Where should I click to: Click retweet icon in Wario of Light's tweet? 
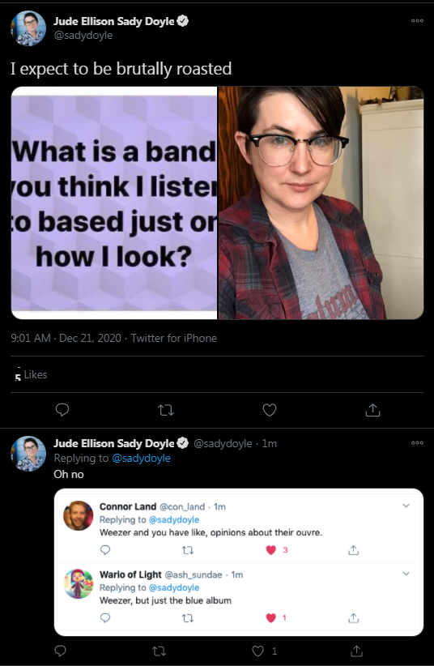pyautogui.click(x=188, y=618)
